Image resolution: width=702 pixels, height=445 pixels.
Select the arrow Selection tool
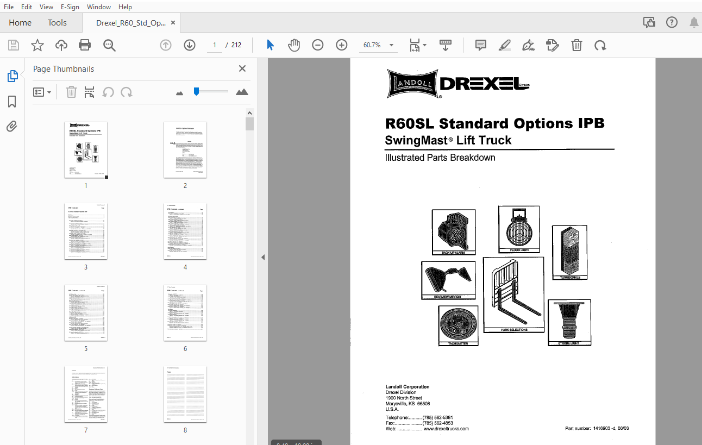click(x=270, y=45)
